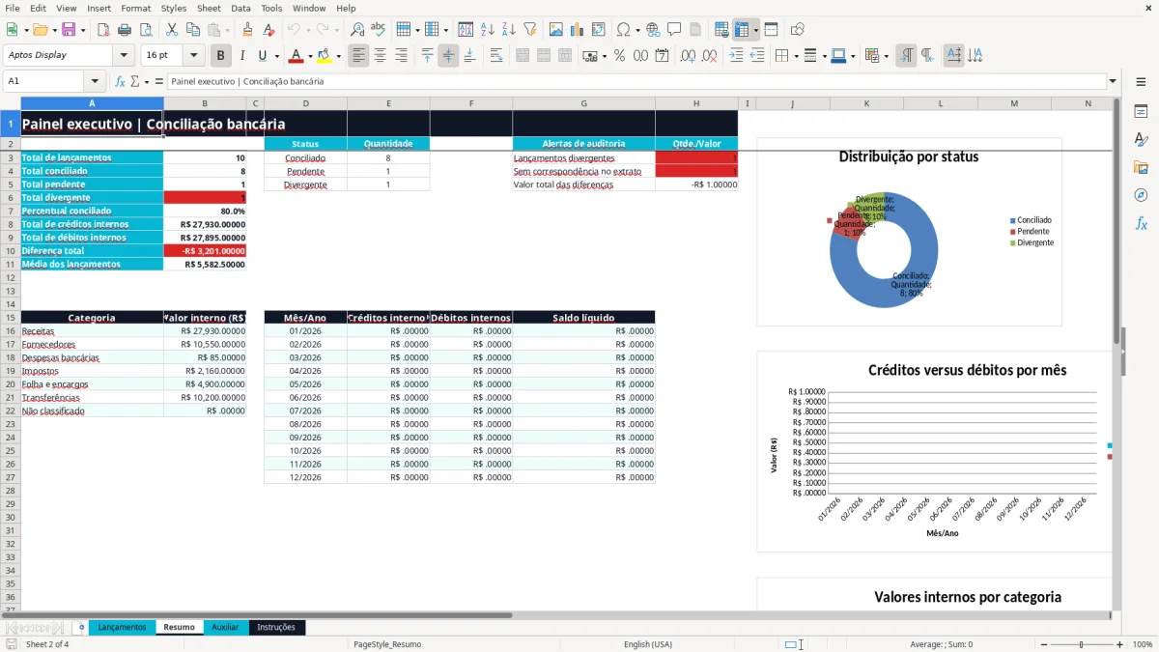This screenshot has height=652, width=1159.
Task: Click the Sort ascending icon
Action: coord(487,30)
